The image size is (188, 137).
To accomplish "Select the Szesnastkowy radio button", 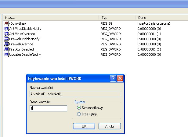I will (79, 108).
